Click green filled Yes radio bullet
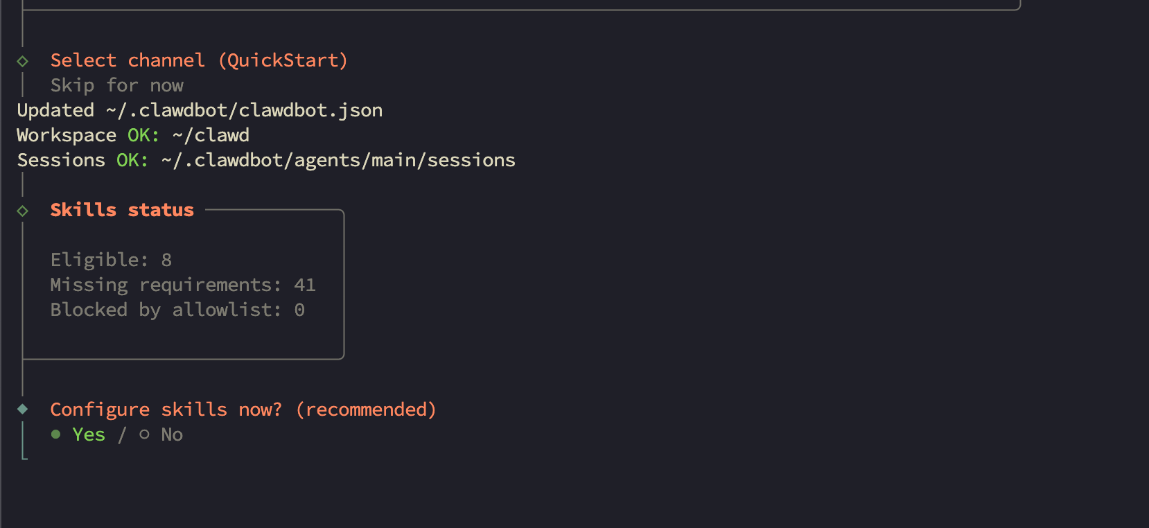The image size is (1149, 528). 56,434
